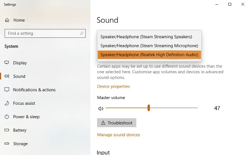
Task: Click the Troubleshoot button
Action: pyautogui.click(x=117, y=123)
